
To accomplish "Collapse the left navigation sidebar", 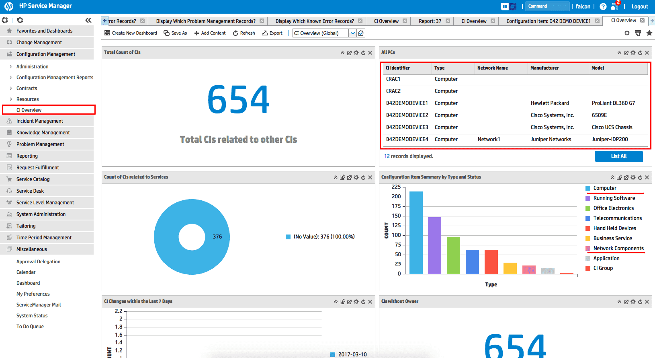I will (x=88, y=20).
